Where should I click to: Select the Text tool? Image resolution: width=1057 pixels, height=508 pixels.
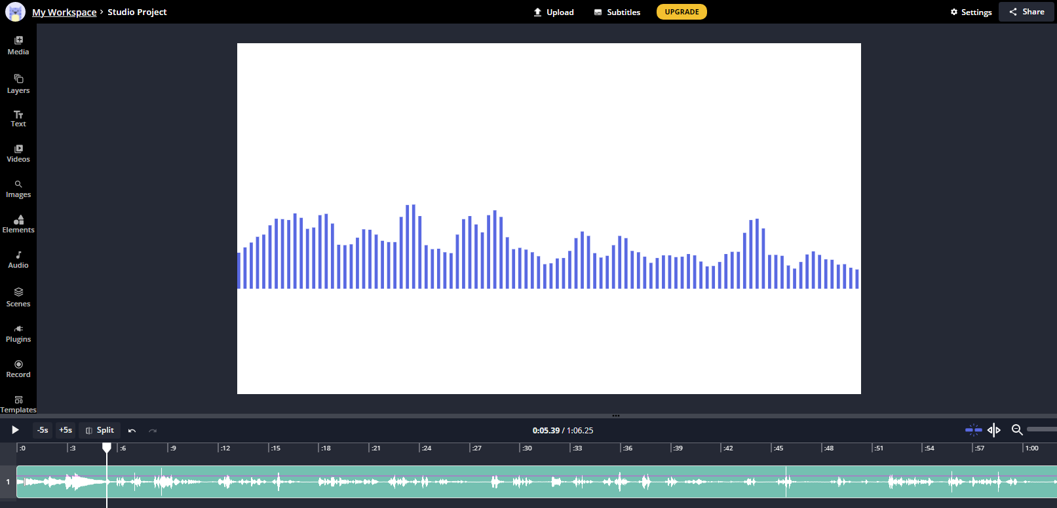point(18,118)
